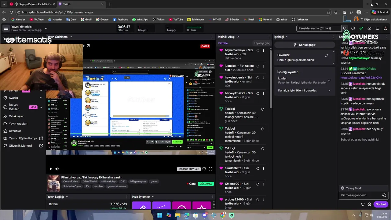391x220 pixels.
Task: Click the stream category thumbnail image
Action: (x=53, y=183)
